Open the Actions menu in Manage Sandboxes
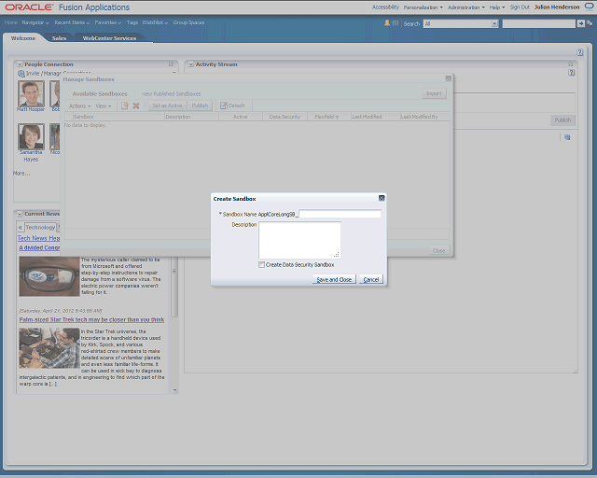 (x=79, y=106)
